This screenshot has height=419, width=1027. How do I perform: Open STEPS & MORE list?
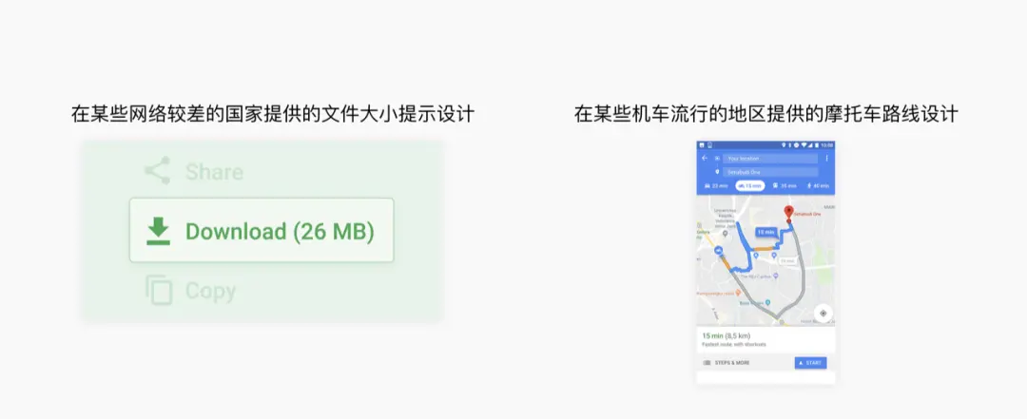point(727,363)
